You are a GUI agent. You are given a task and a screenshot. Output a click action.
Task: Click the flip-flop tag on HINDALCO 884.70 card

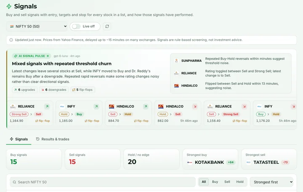[141, 121]
